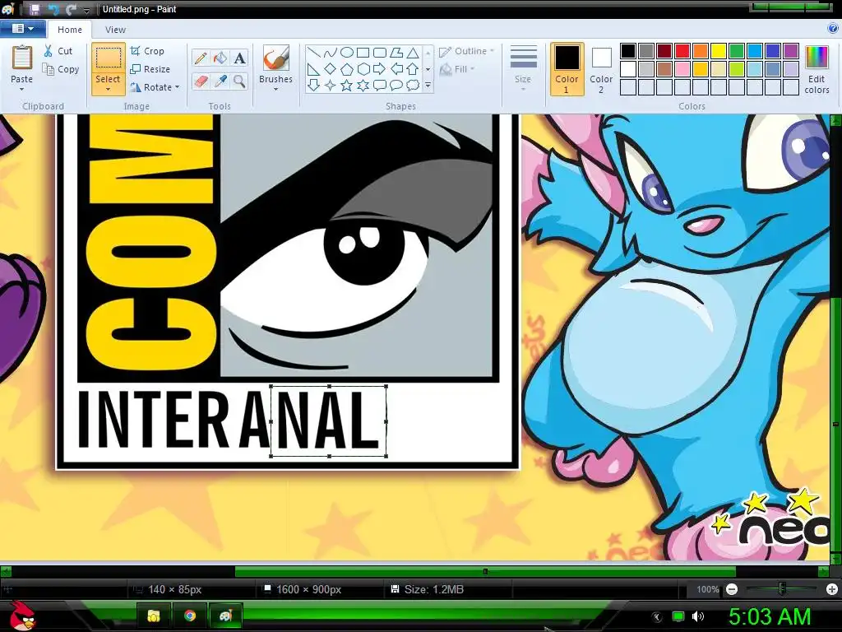Image resolution: width=842 pixels, height=632 pixels.
Task: Click the Paste clipboard icon
Action: 22,58
